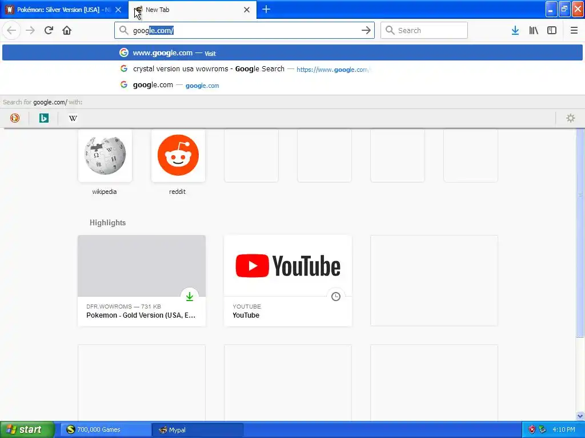Open a new tab with plus button
The image size is (585, 438).
coord(266,9)
